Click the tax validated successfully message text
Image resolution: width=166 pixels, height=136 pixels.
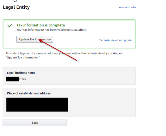51,30
